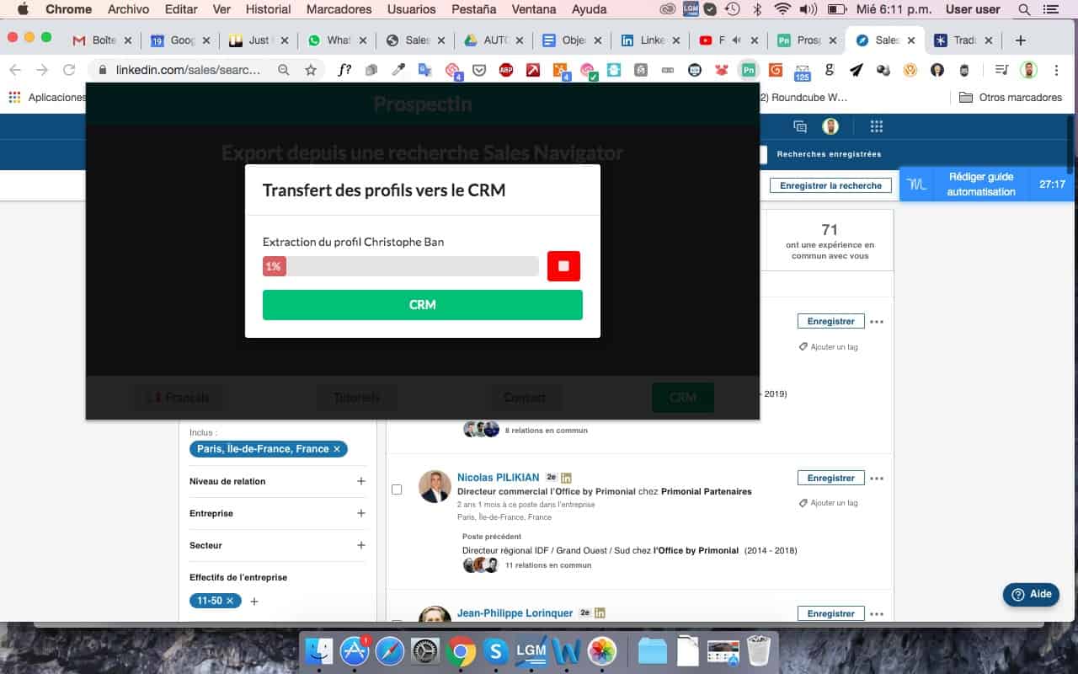Expand the Niveau de relation filter
Image resolution: width=1078 pixels, height=674 pixels.
click(x=361, y=481)
